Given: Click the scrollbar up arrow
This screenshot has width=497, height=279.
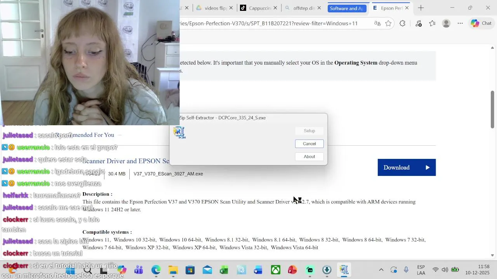Looking at the screenshot, I should 492,48.
